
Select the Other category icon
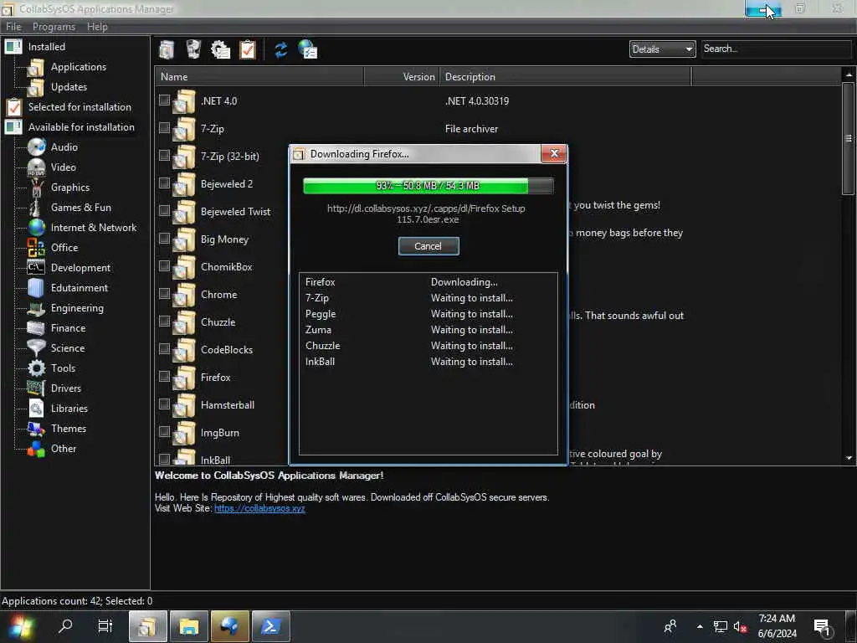tap(36, 449)
